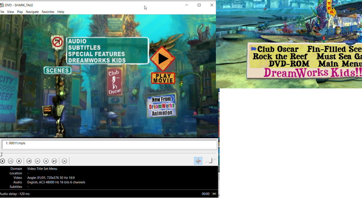The height and width of the screenshot is (198, 362).
Task: Click the video info Angle: 01/01 text
Action: pyautogui.click(x=51, y=178)
